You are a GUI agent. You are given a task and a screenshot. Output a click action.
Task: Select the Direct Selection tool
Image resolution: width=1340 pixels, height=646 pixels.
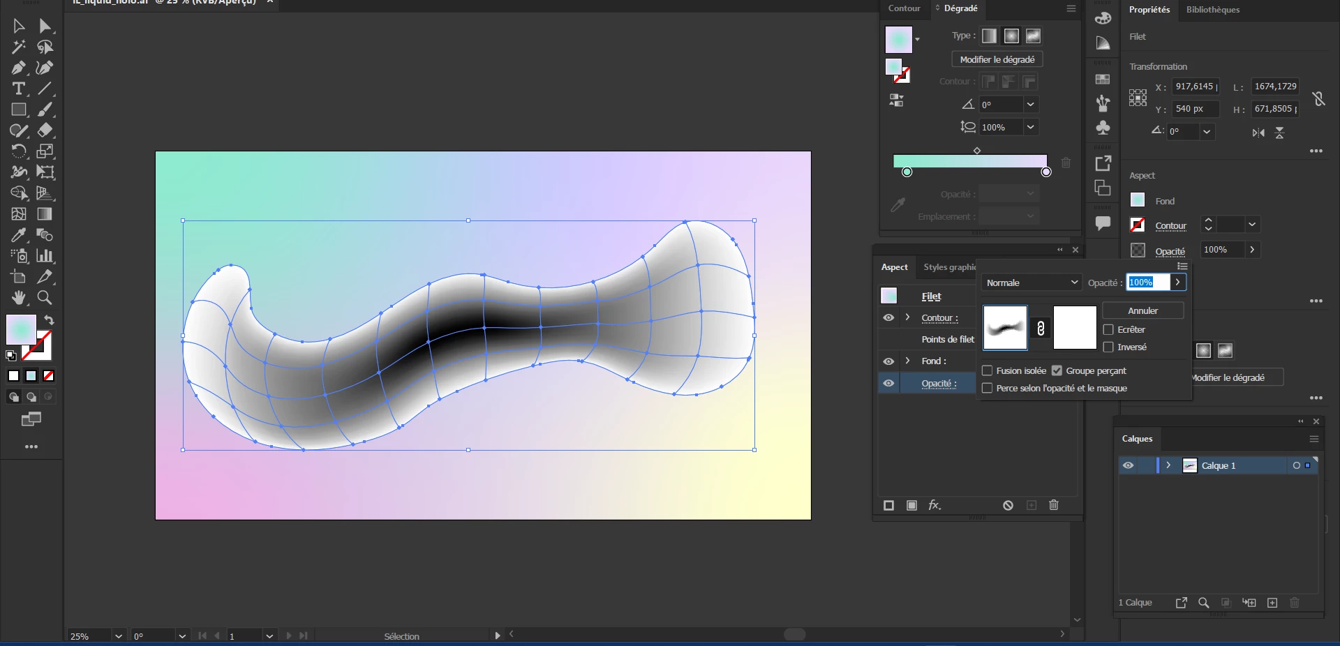pyautogui.click(x=45, y=26)
